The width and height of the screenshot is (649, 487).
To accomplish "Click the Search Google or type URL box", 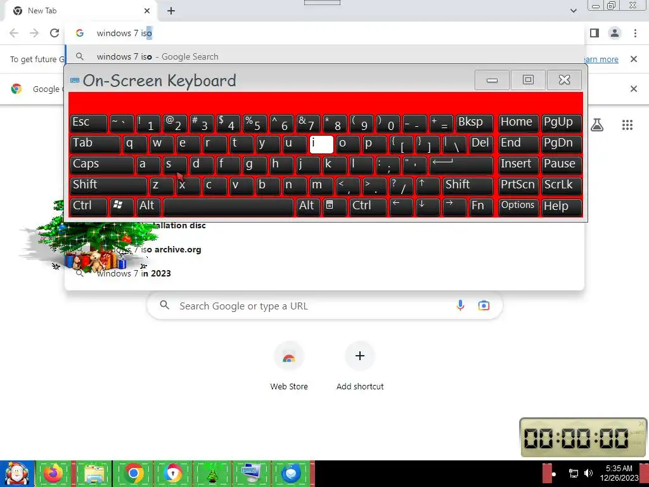I will tap(324, 306).
